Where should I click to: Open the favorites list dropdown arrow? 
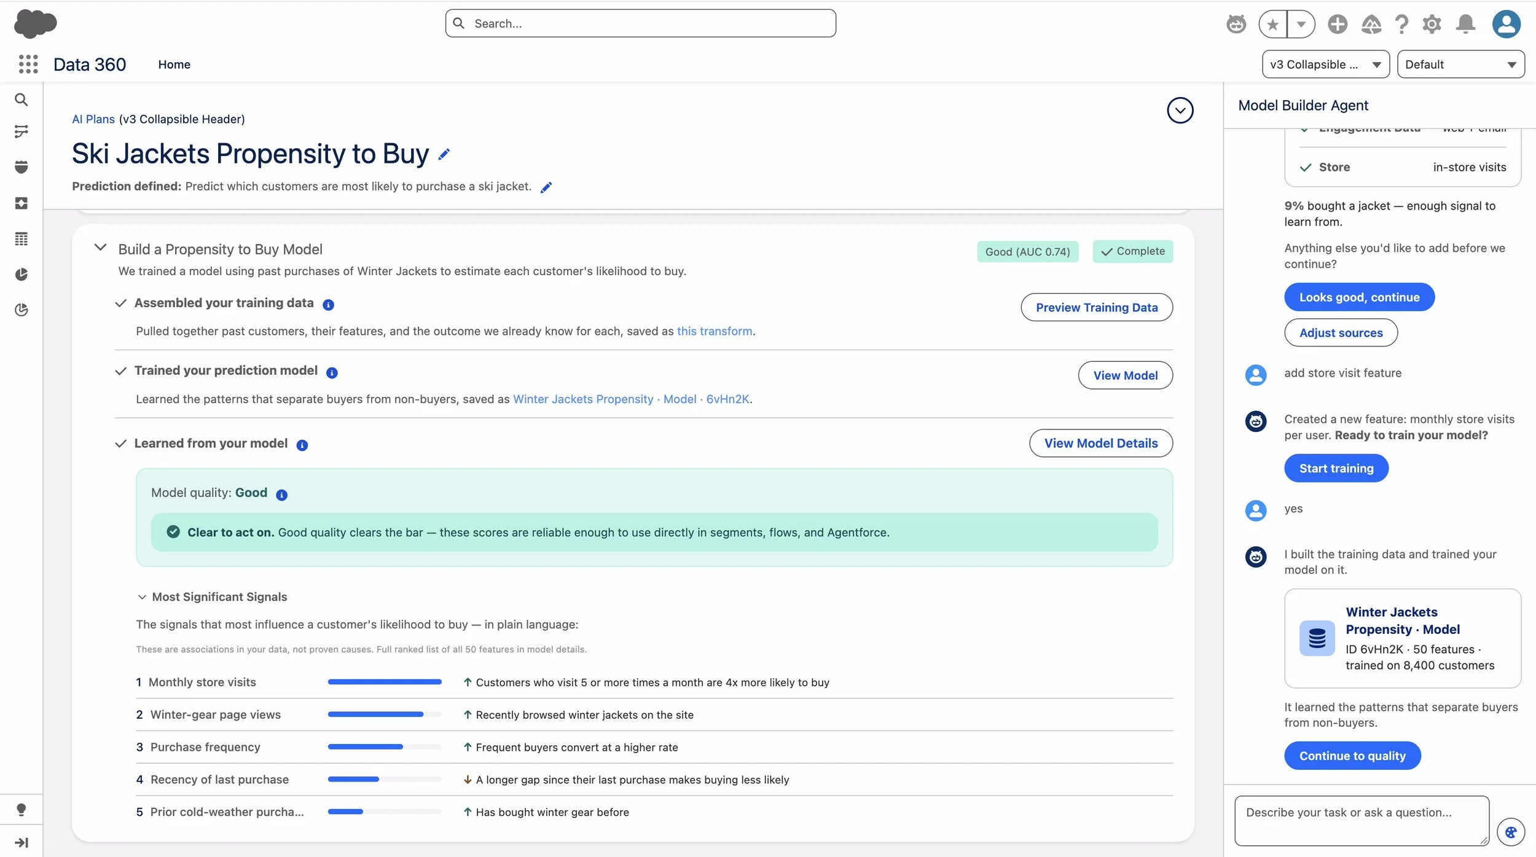1301,25
